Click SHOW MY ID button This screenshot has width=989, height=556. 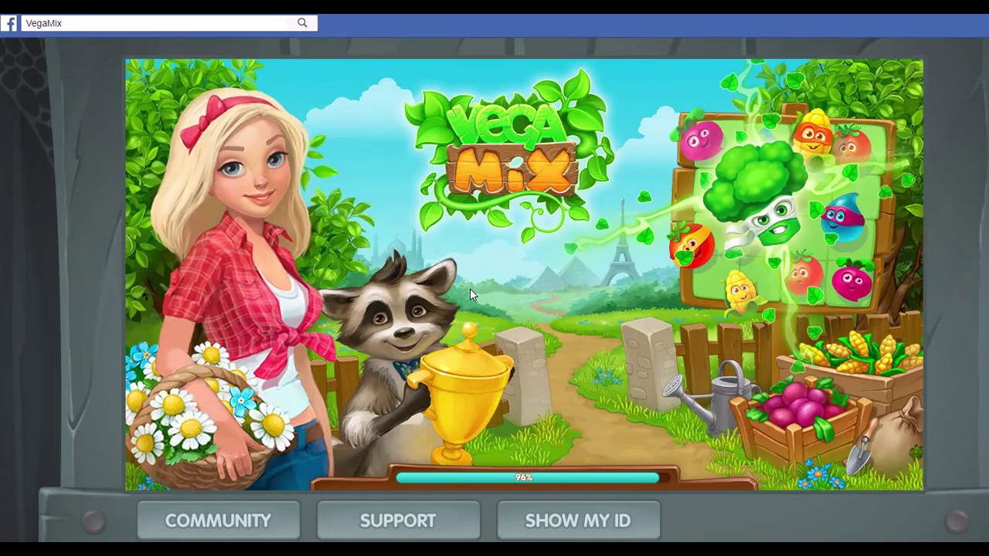pyautogui.click(x=578, y=520)
